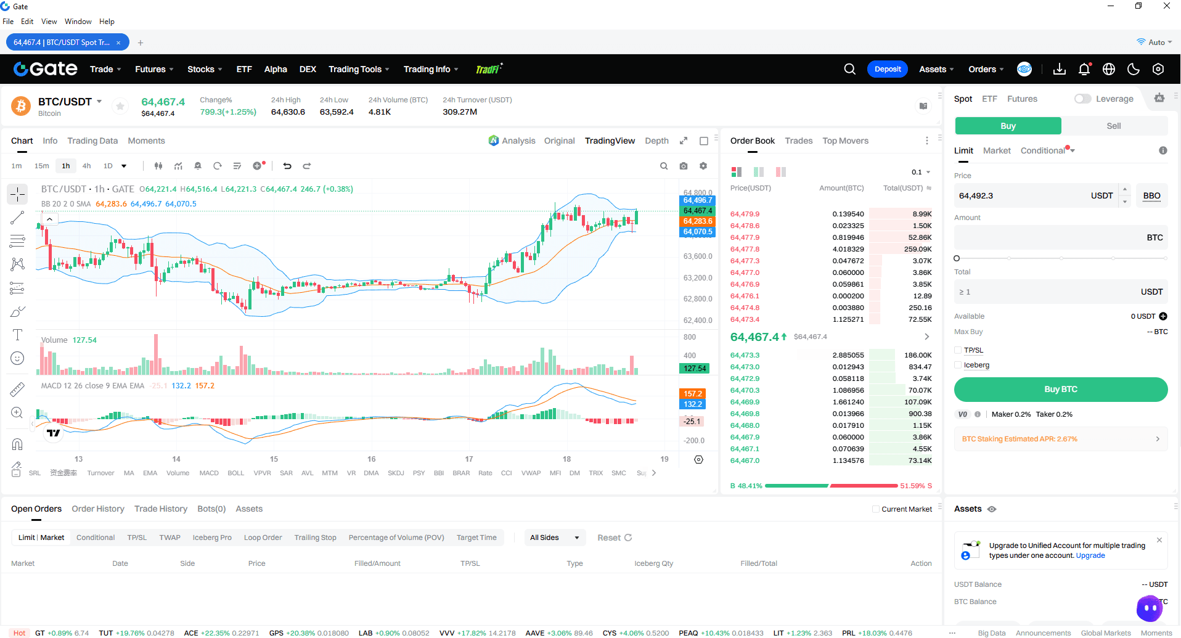Screen dimensions: 1181x638
Task: Open the timeframe dropdown arrow after 1D
Action: [x=124, y=166]
